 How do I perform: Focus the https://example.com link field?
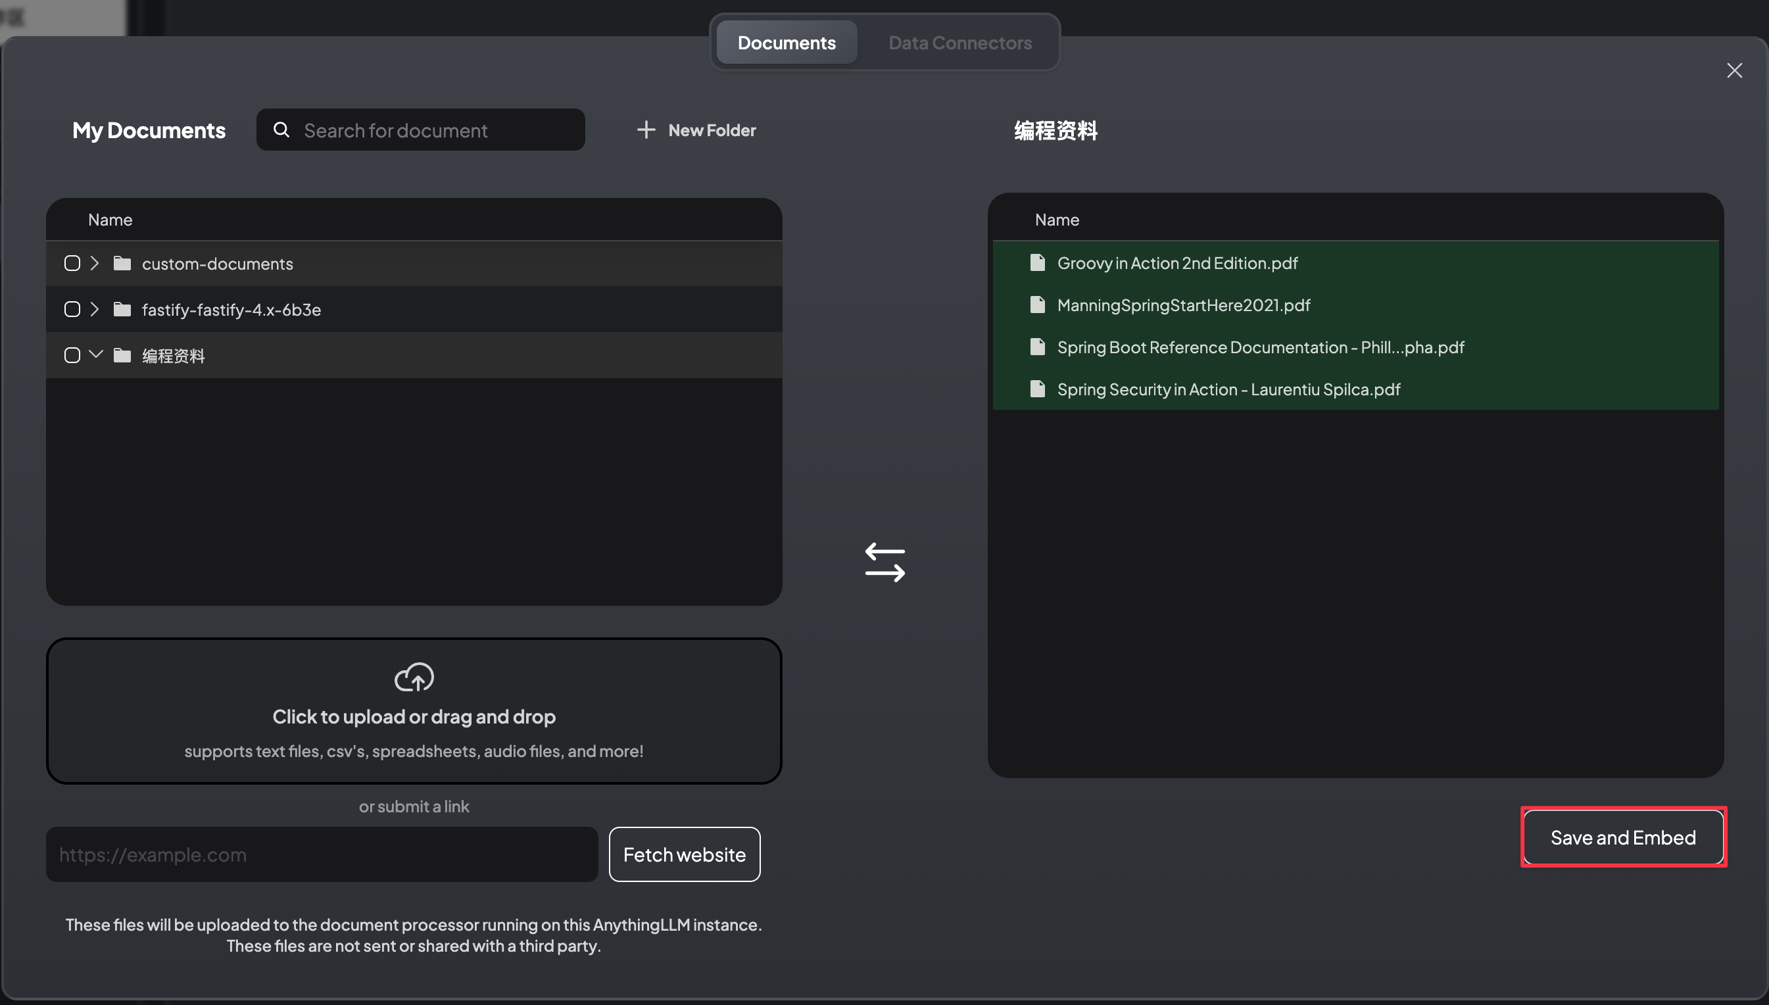[x=322, y=854]
